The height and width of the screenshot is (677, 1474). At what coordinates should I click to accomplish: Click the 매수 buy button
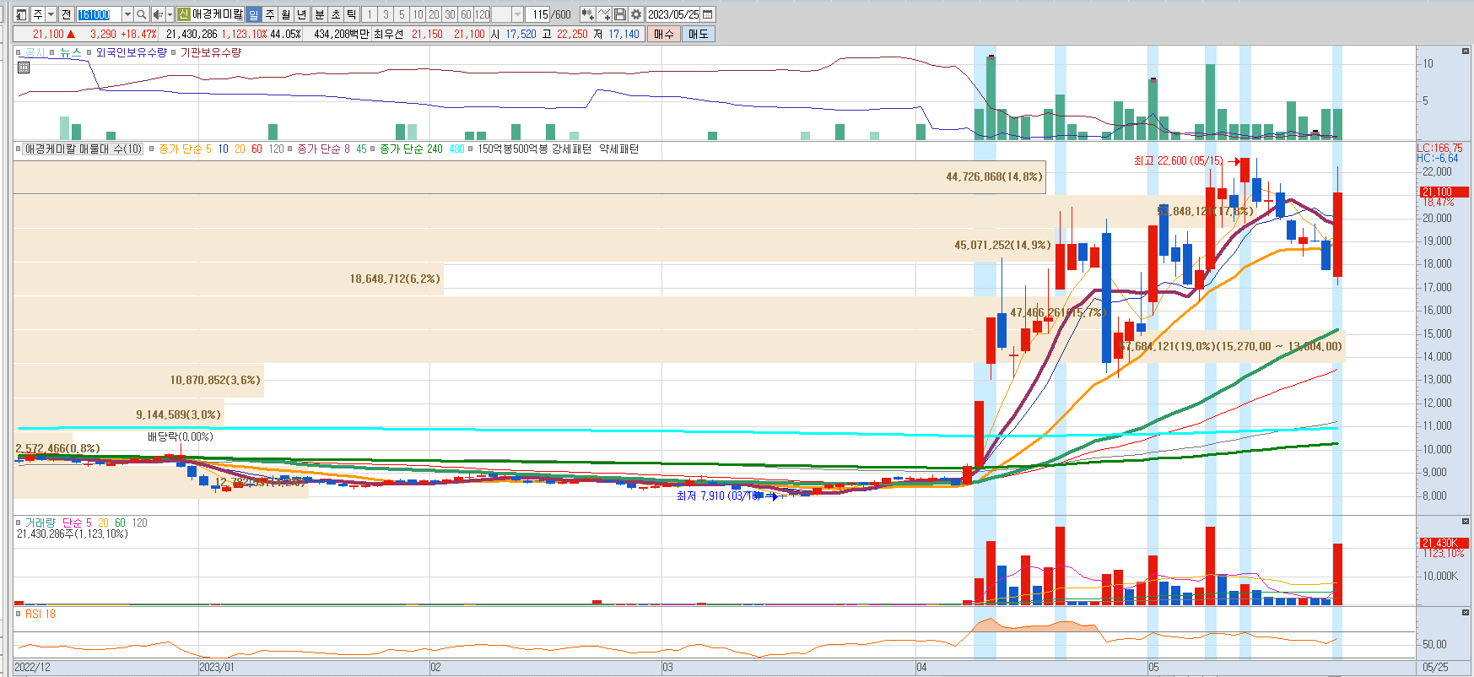pos(663,34)
